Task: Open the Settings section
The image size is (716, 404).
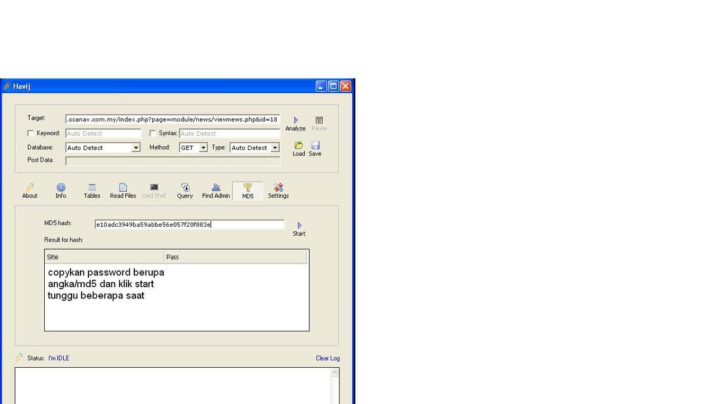Action: coord(278,191)
